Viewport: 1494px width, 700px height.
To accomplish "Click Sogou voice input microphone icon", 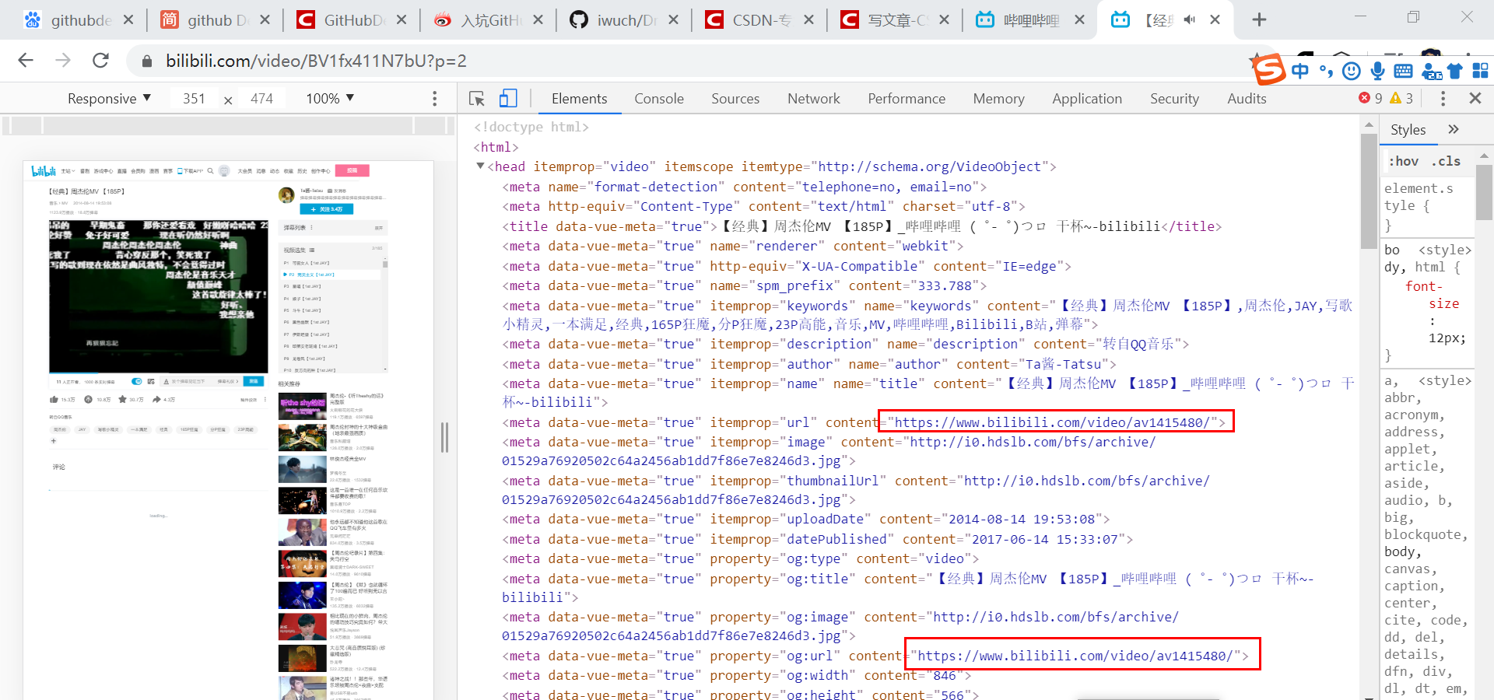I will 1377,71.
